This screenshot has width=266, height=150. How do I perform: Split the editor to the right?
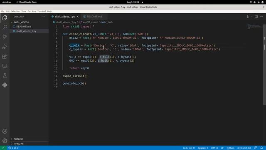256,17
